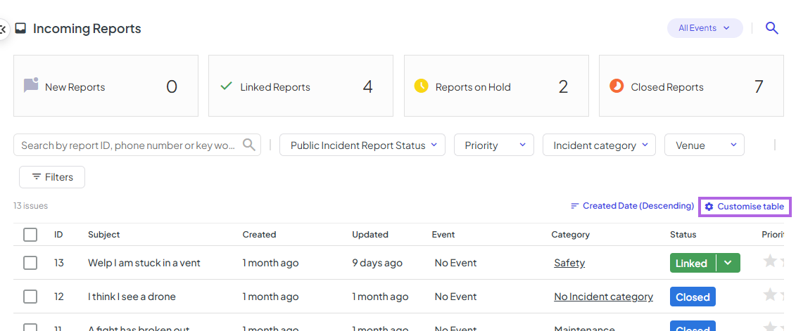
Task: Open the All Events dropdown
Action: (x=705, y=28)
